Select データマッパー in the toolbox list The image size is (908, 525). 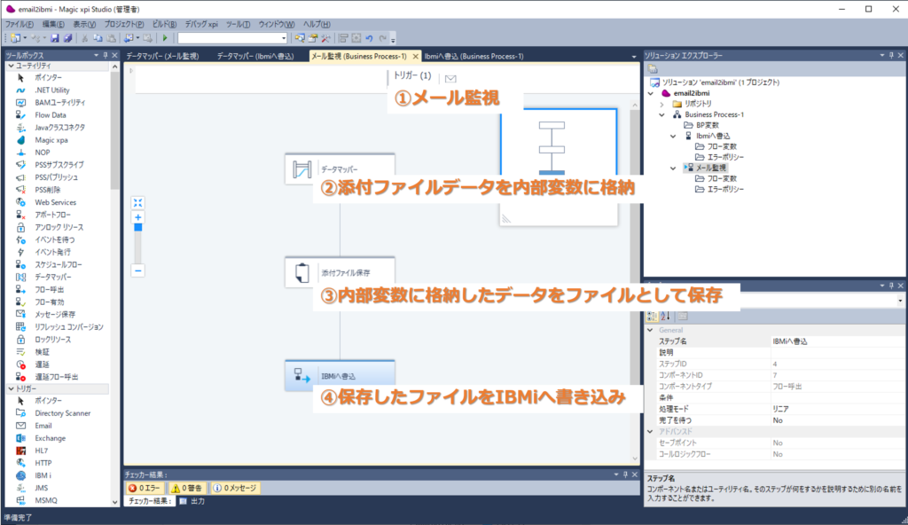(x=52, y=277)
